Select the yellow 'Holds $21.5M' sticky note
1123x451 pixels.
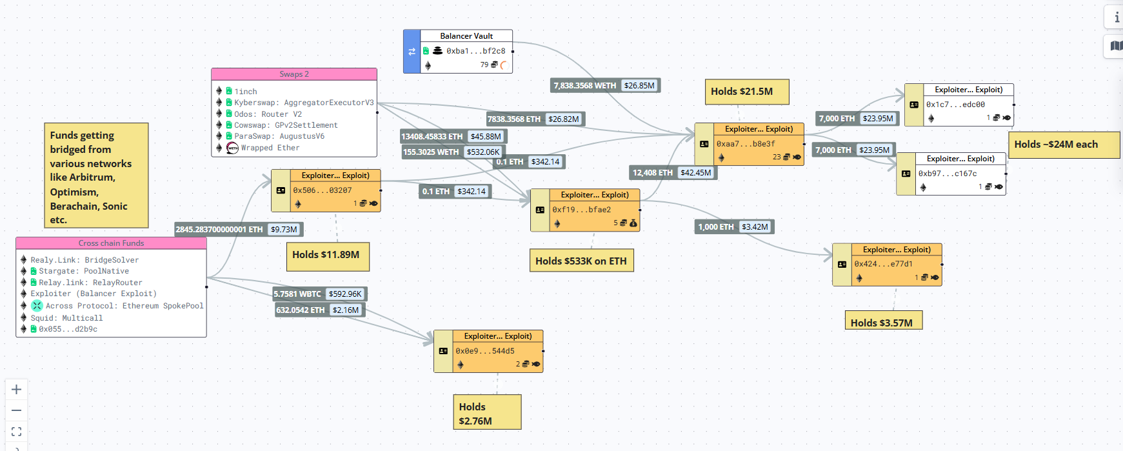pos(747,92)
